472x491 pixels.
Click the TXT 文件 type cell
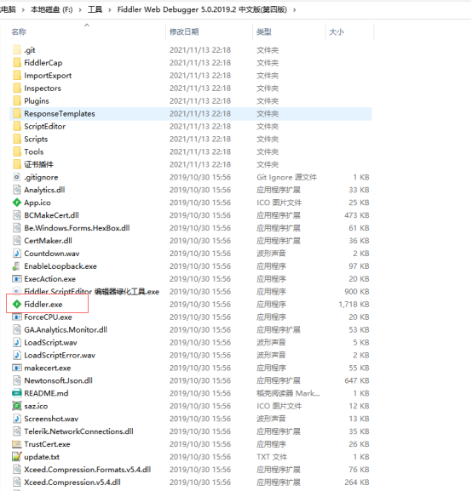click(272, 457)
